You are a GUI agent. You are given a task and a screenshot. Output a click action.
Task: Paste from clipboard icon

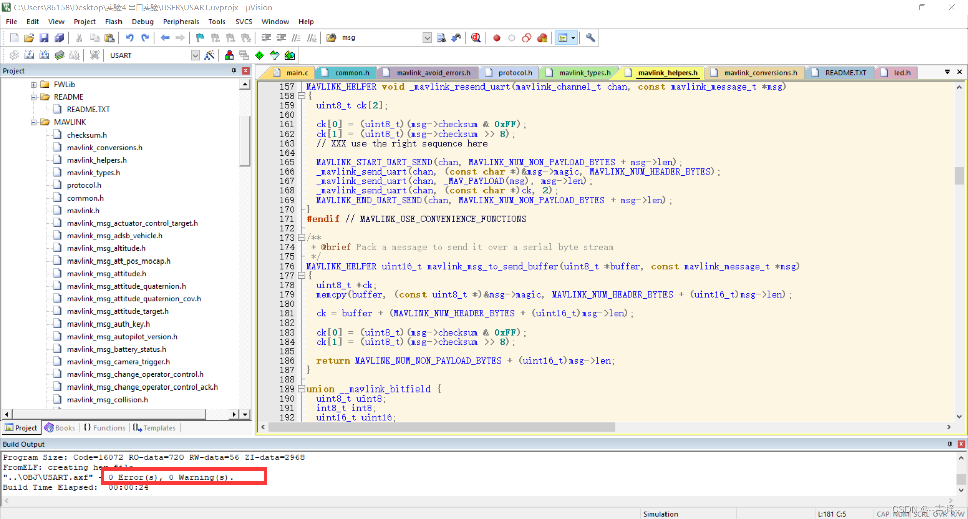click(109, 38)
